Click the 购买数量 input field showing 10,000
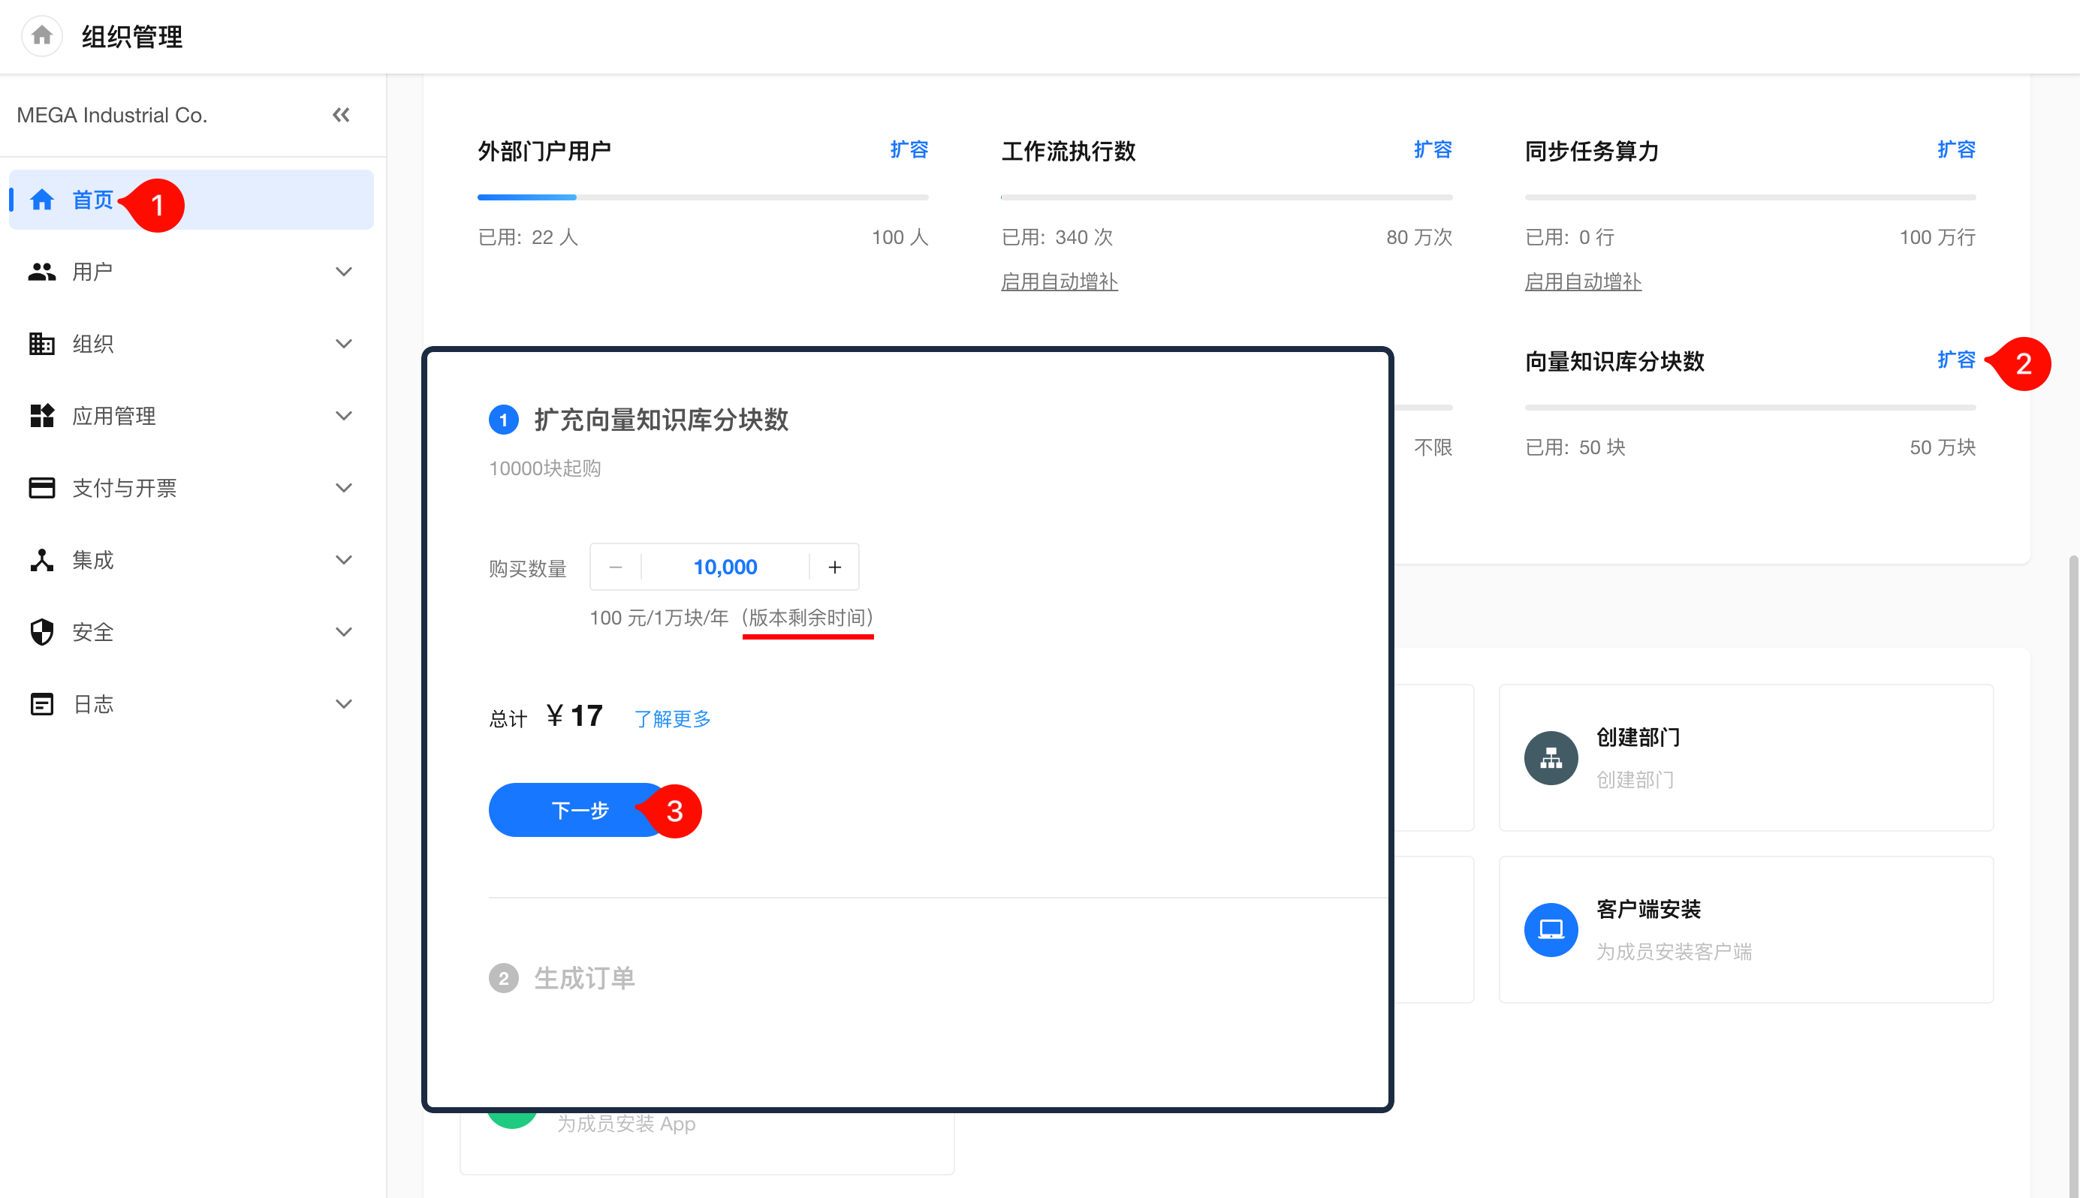Screen dimensions: 2080x1198 tap(725, 567)
